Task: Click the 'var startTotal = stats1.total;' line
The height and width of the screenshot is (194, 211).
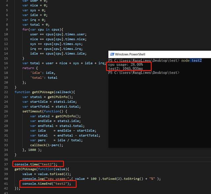Action: [51, 107]
